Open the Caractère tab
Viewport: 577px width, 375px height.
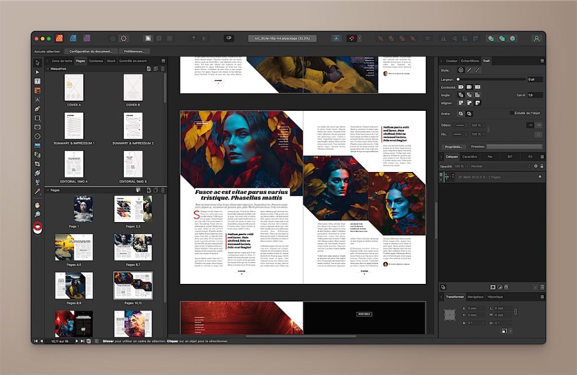pyautogui.click(x=469, y=157)
